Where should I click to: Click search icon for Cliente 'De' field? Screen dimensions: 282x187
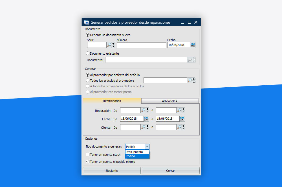(143, 127)
